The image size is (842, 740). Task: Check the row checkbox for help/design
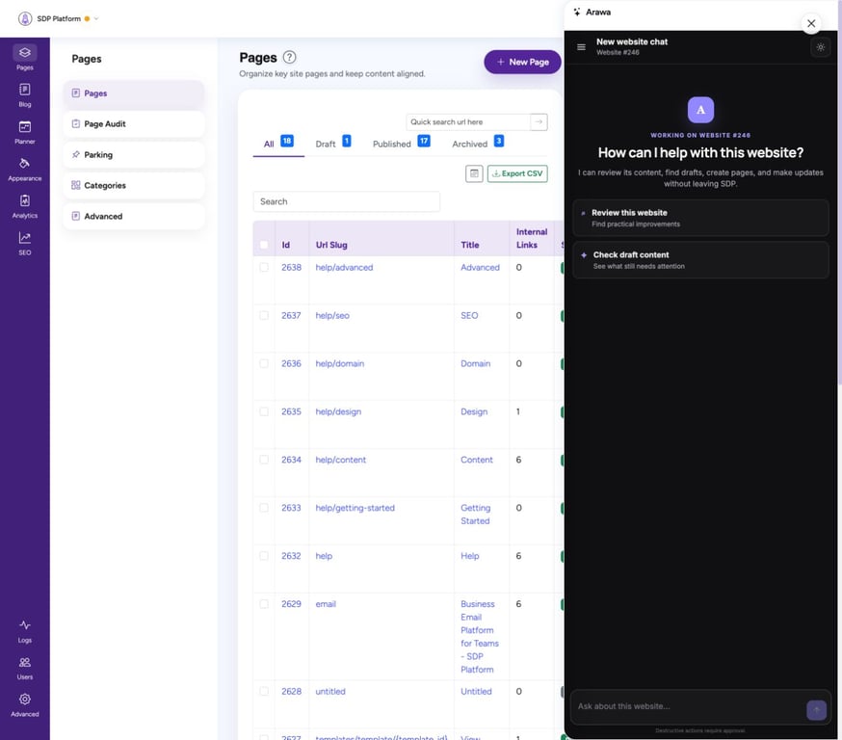click(264, 411)
